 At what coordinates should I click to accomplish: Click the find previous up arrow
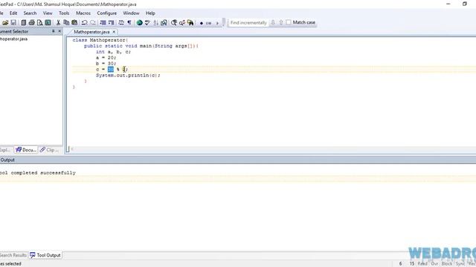(x=281, y=22)
